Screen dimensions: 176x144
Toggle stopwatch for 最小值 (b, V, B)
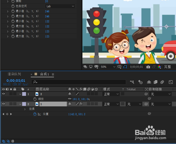coord(13,31)
